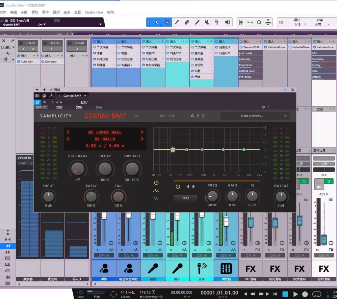Click the A to B copy button
This screenshot has height=299, width=337.
point(198,116)
